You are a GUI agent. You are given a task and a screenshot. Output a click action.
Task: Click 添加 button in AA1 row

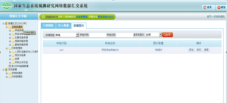(191, 50)
